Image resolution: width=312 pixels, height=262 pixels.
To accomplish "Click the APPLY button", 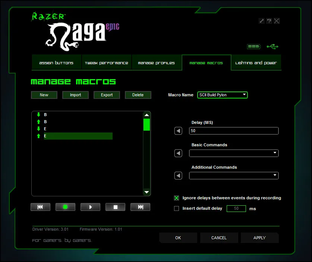I will [260, 238].
